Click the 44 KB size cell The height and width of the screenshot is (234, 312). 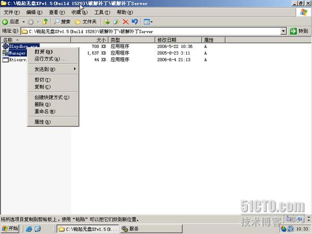[100, 59]
